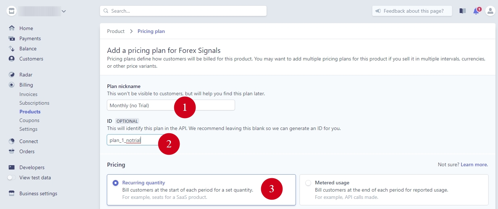Enable the View test data toggle
The height and width of the screenshot is (209, 498).
(x=11, y=177)
